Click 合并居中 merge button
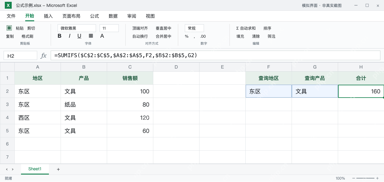The height and width of the screenshot is (182, 384). pyautogui.click(x=163, y=36)
